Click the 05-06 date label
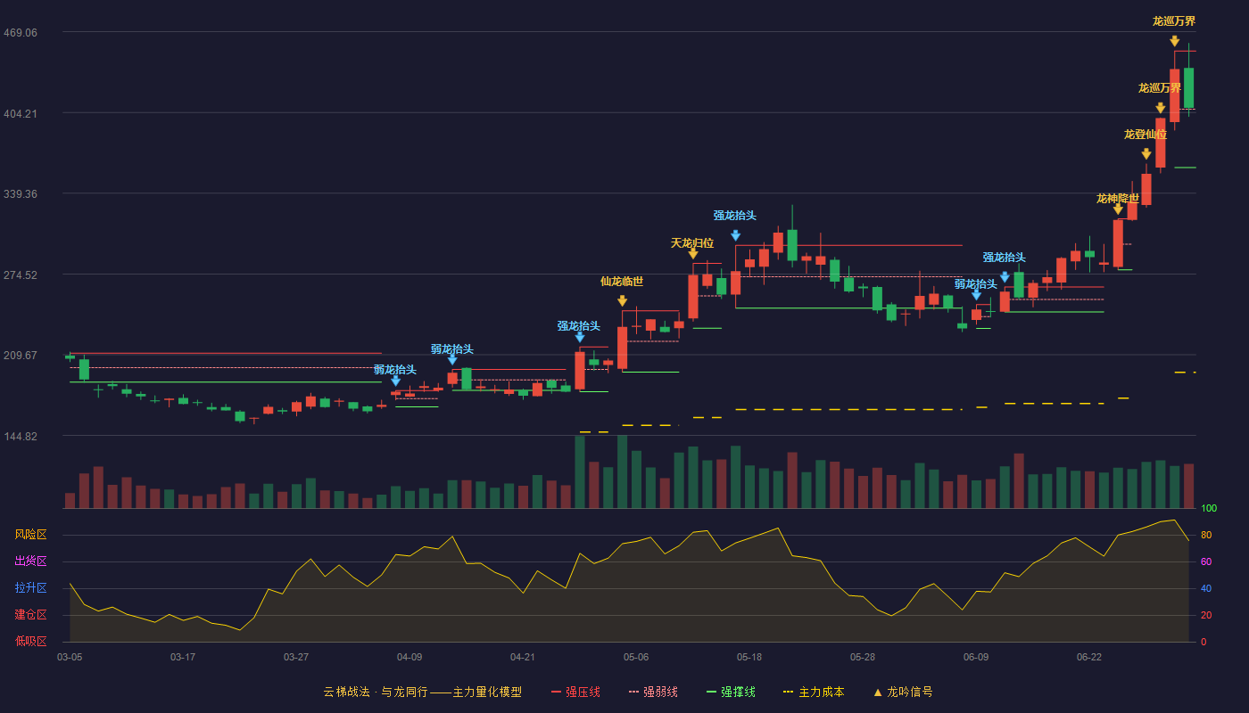Screen dimensions: 1249x713 tap(636, 657)
